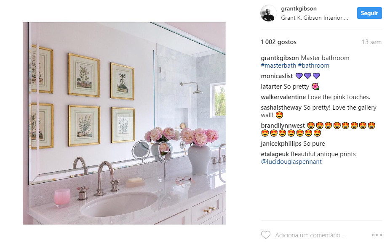Viewport: 390px width, 247px height.
Task: Follow the account with the Seguir button
Action: 369,13
